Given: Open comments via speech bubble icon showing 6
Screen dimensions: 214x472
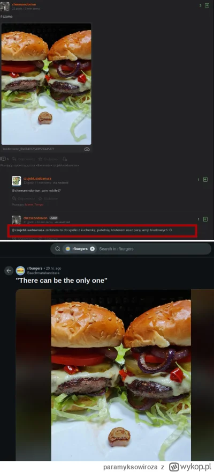Looking at the screenshot, I should (x=4, y=159).
